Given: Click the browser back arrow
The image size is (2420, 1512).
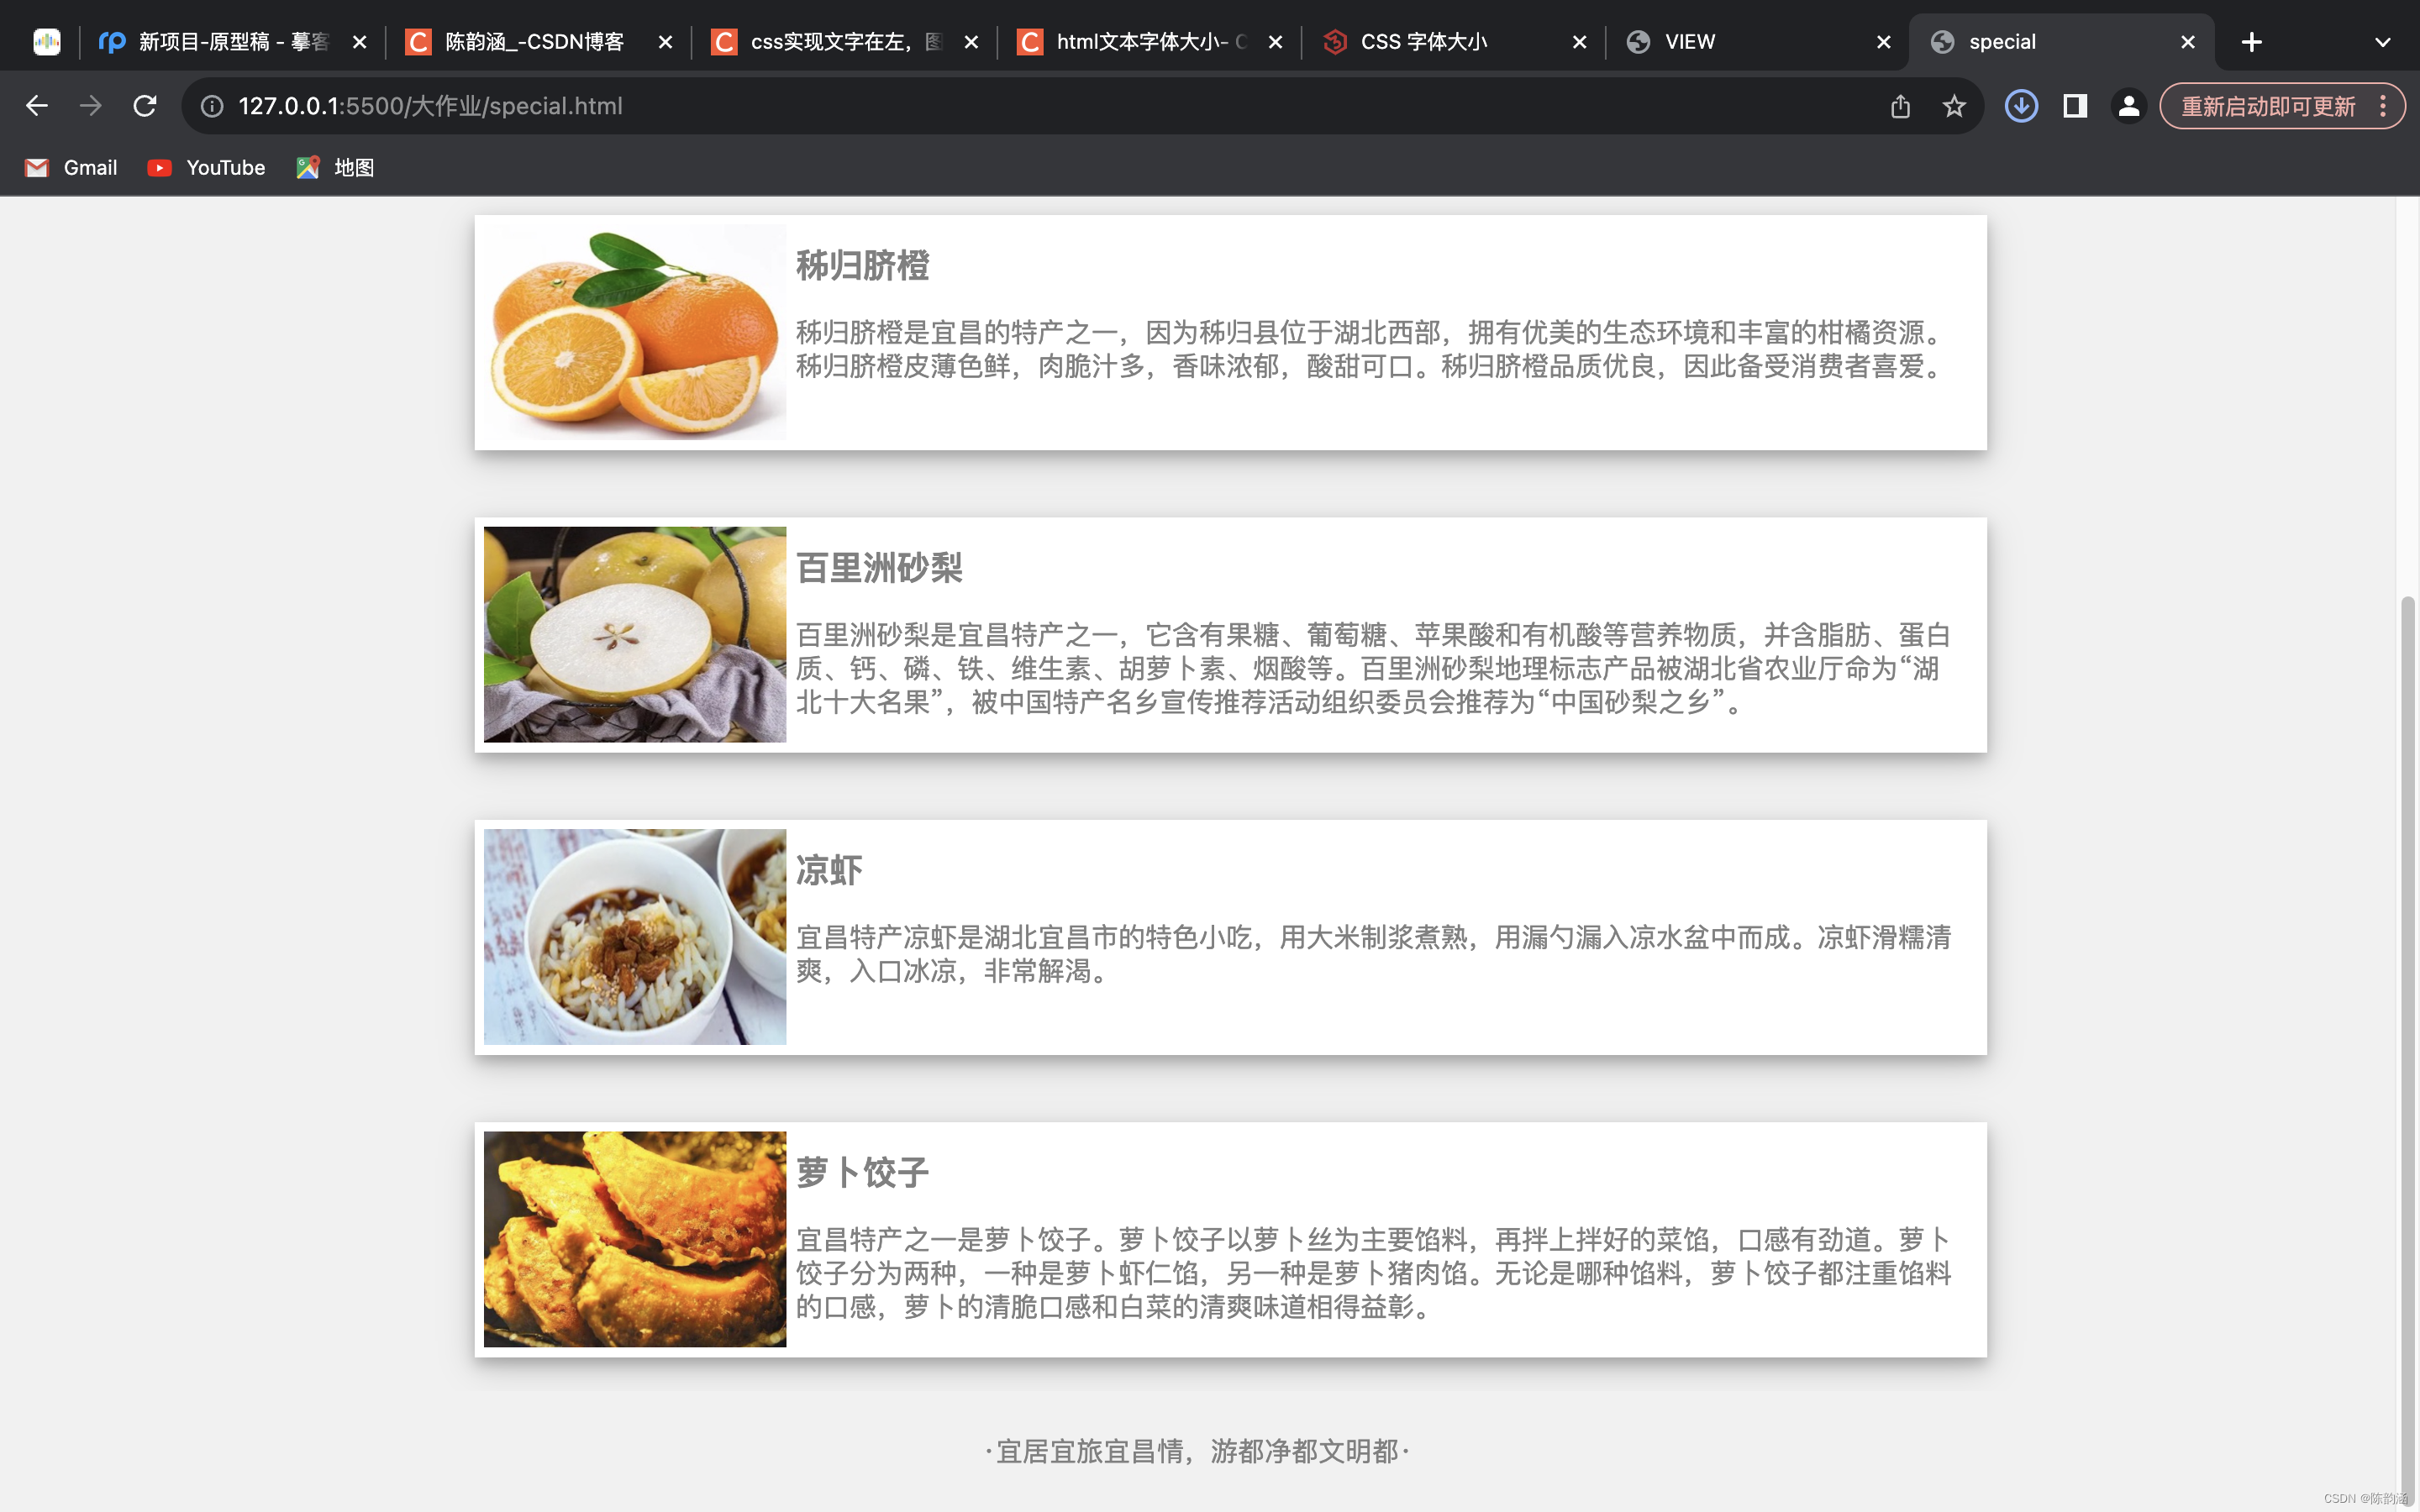Looking at the screenshot, I should point(37,106).
